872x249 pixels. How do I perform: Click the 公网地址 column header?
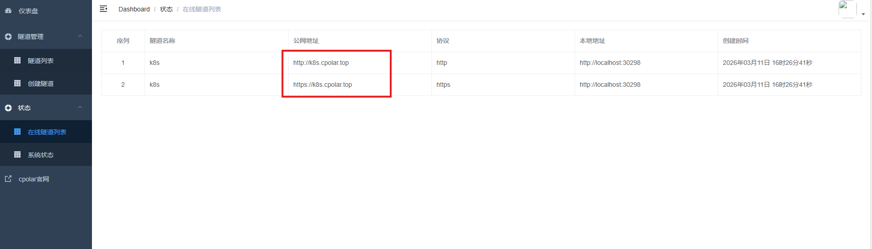click(x=306, y=41)
